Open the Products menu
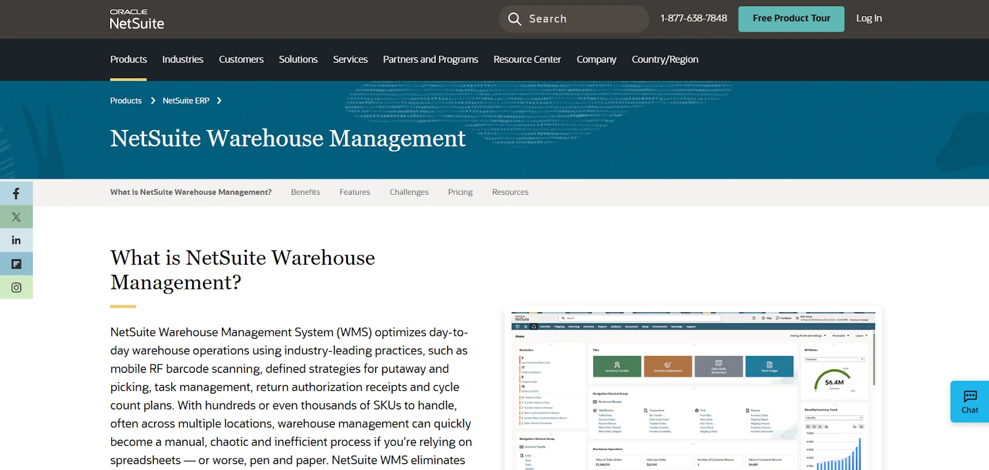Viewport: 989px width, 470px height. 129,59
